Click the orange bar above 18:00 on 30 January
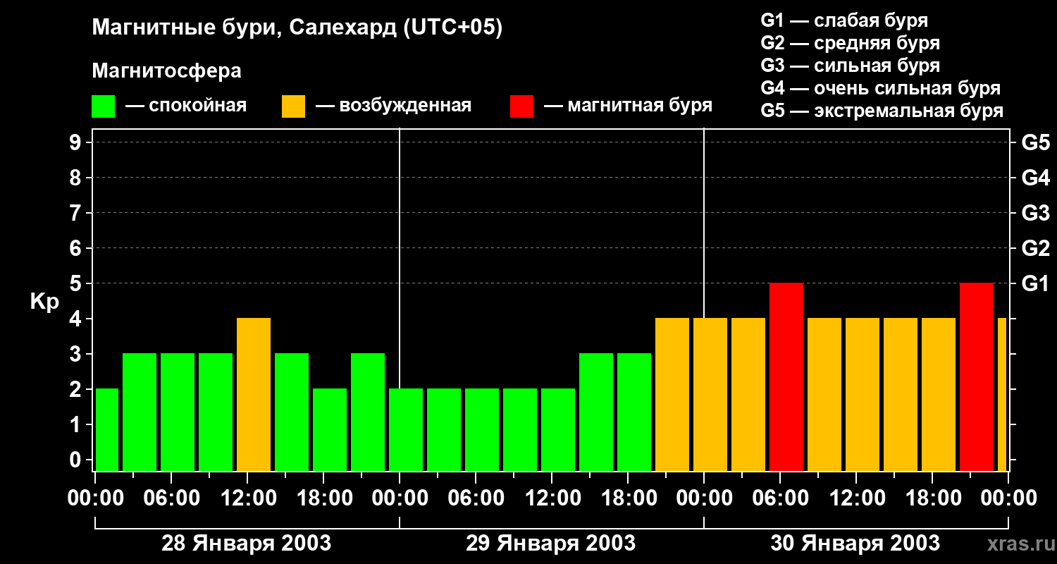Screen dimensions: 1057x564 939,395
